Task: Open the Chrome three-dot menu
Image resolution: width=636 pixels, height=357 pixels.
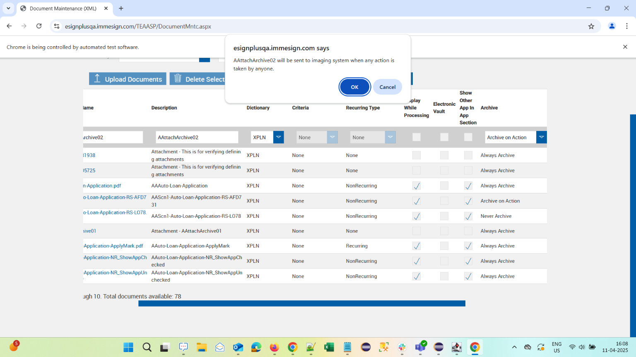Action: tap(627, 26)
